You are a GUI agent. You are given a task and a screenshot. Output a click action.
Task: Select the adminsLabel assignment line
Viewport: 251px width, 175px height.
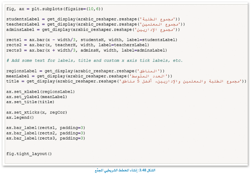tap(93, 30)
